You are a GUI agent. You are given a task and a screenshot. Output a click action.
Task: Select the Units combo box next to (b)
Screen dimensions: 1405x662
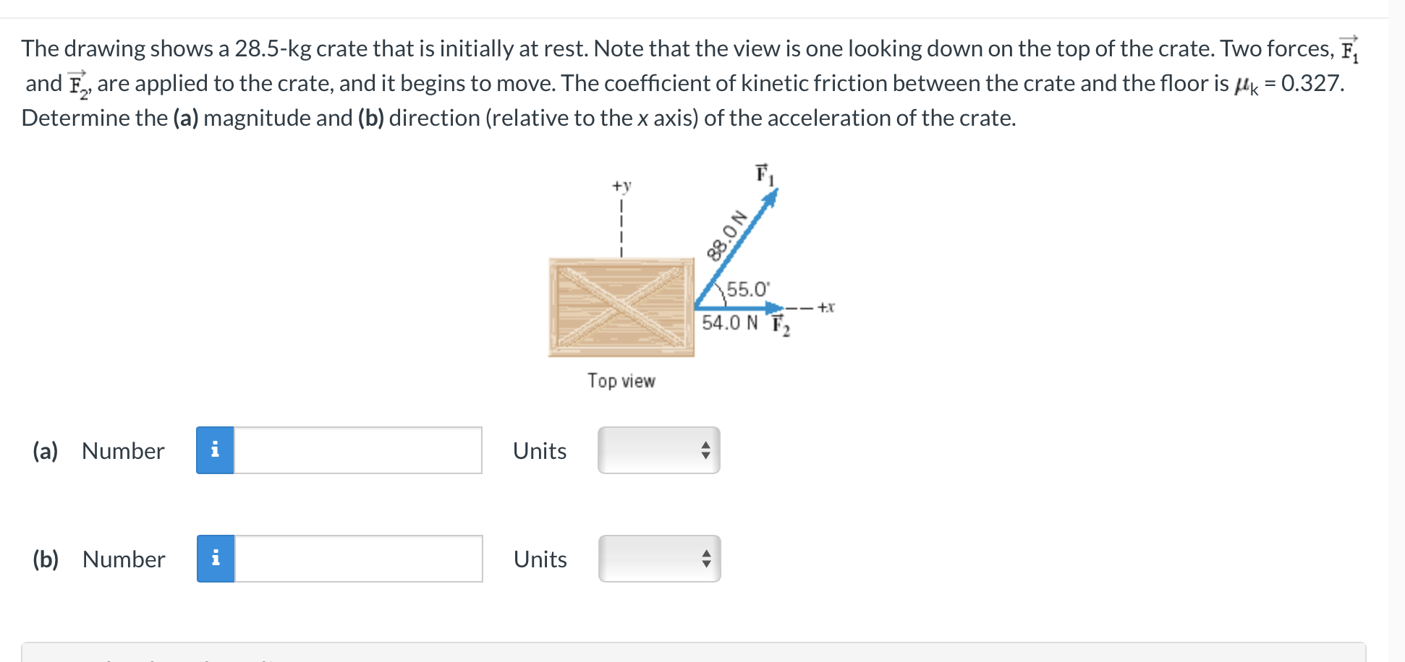(x=658, y=558)
